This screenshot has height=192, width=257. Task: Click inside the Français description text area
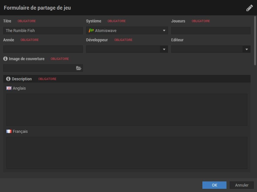coord(127,153)
